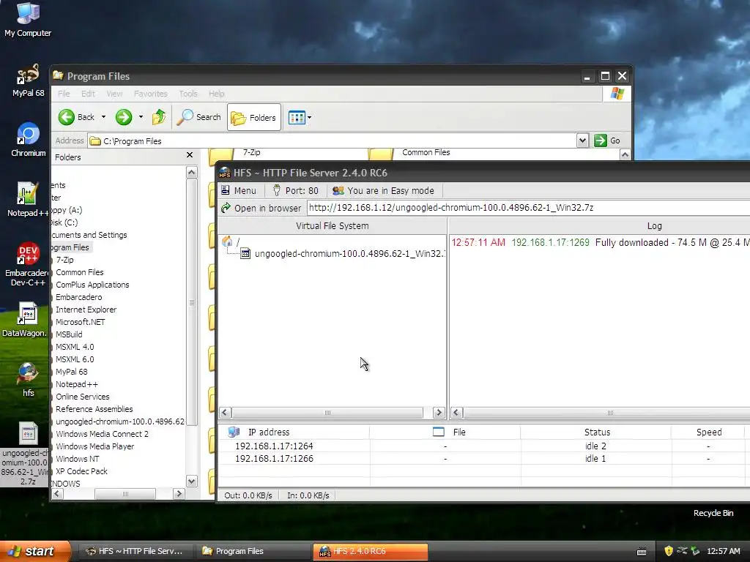Image resolution: width=750 pixels, height=562 pixels.
Task: Open Back history dropdown arrow
Action: click(x=103, y=117)
